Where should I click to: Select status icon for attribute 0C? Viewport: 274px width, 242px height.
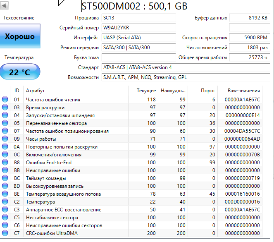5,154
